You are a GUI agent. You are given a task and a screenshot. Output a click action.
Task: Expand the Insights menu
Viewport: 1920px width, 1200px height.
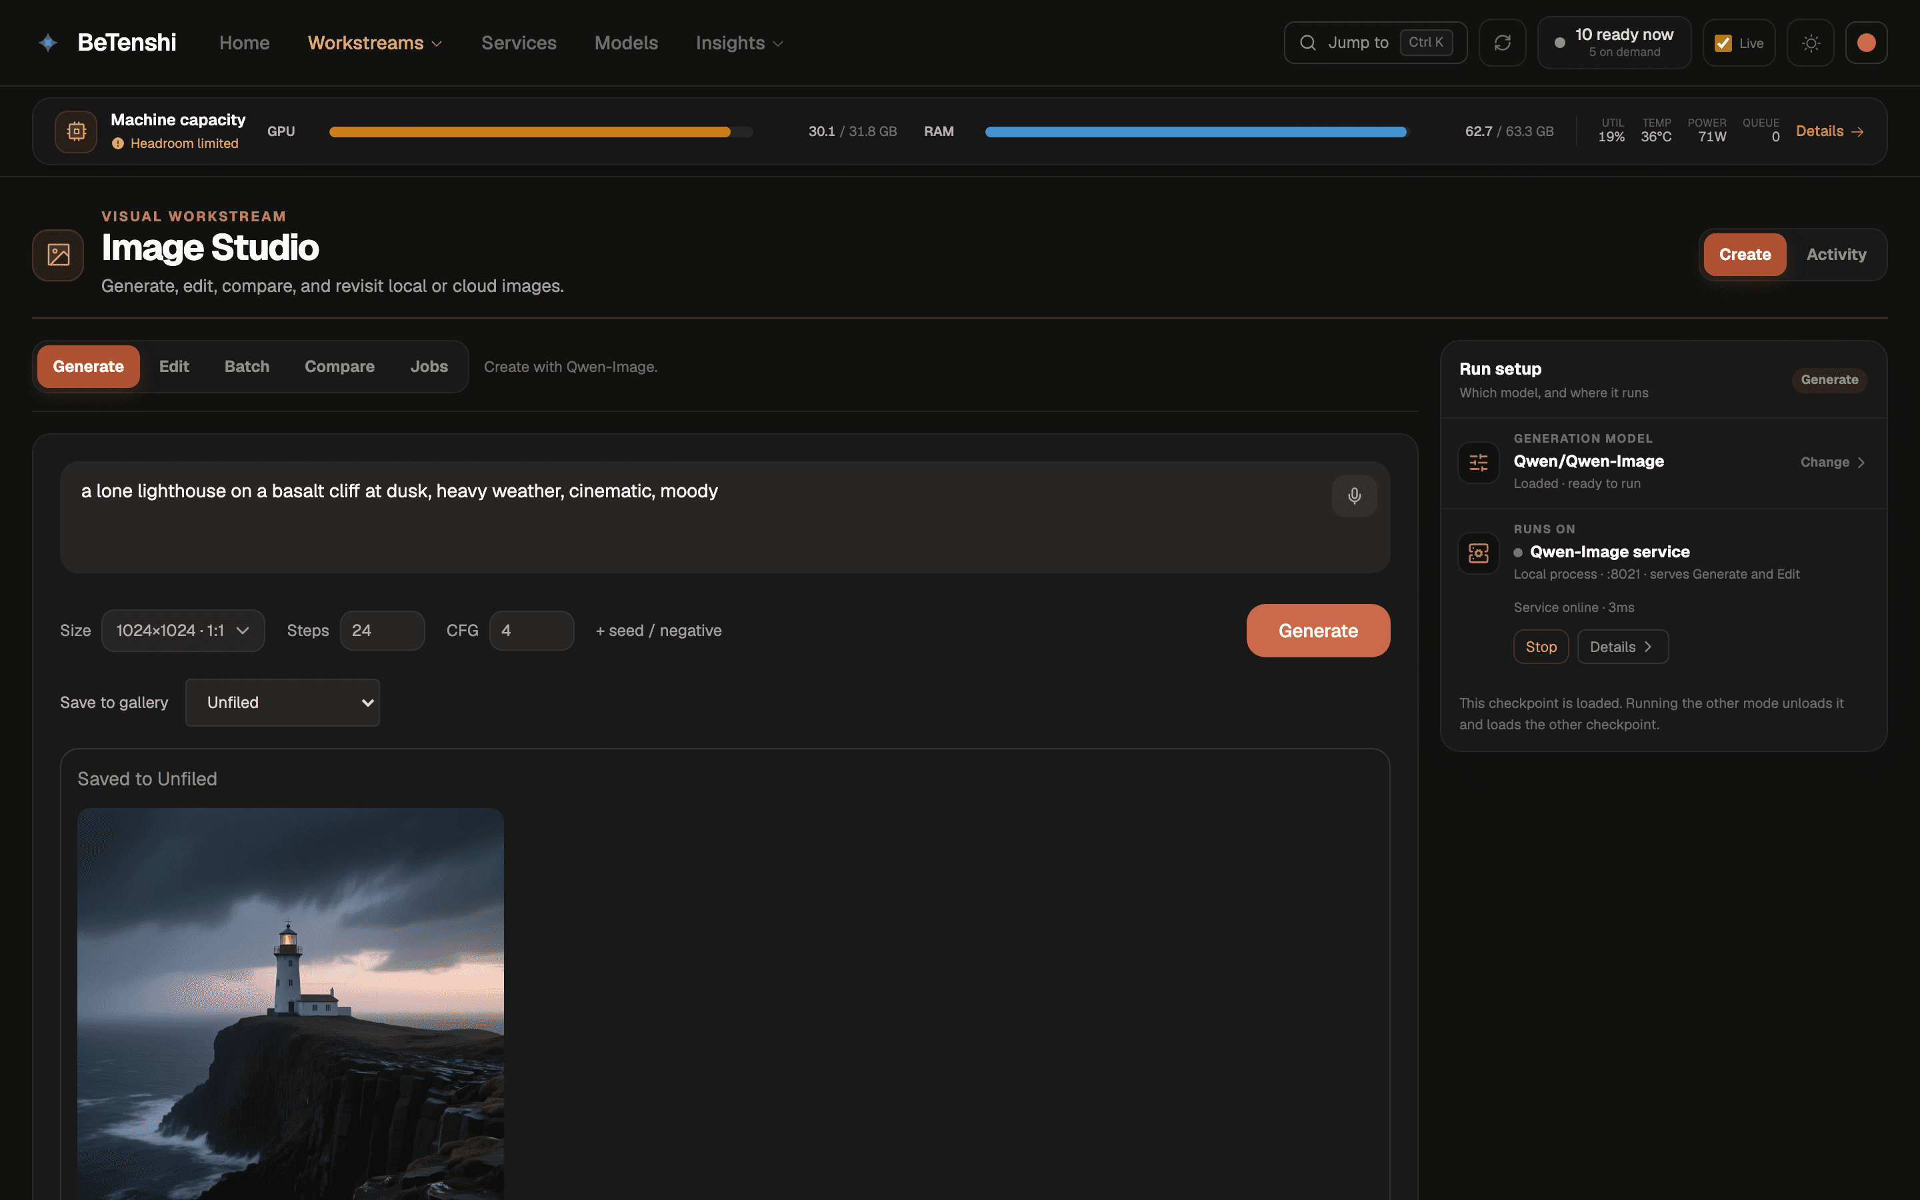(739, 43)
